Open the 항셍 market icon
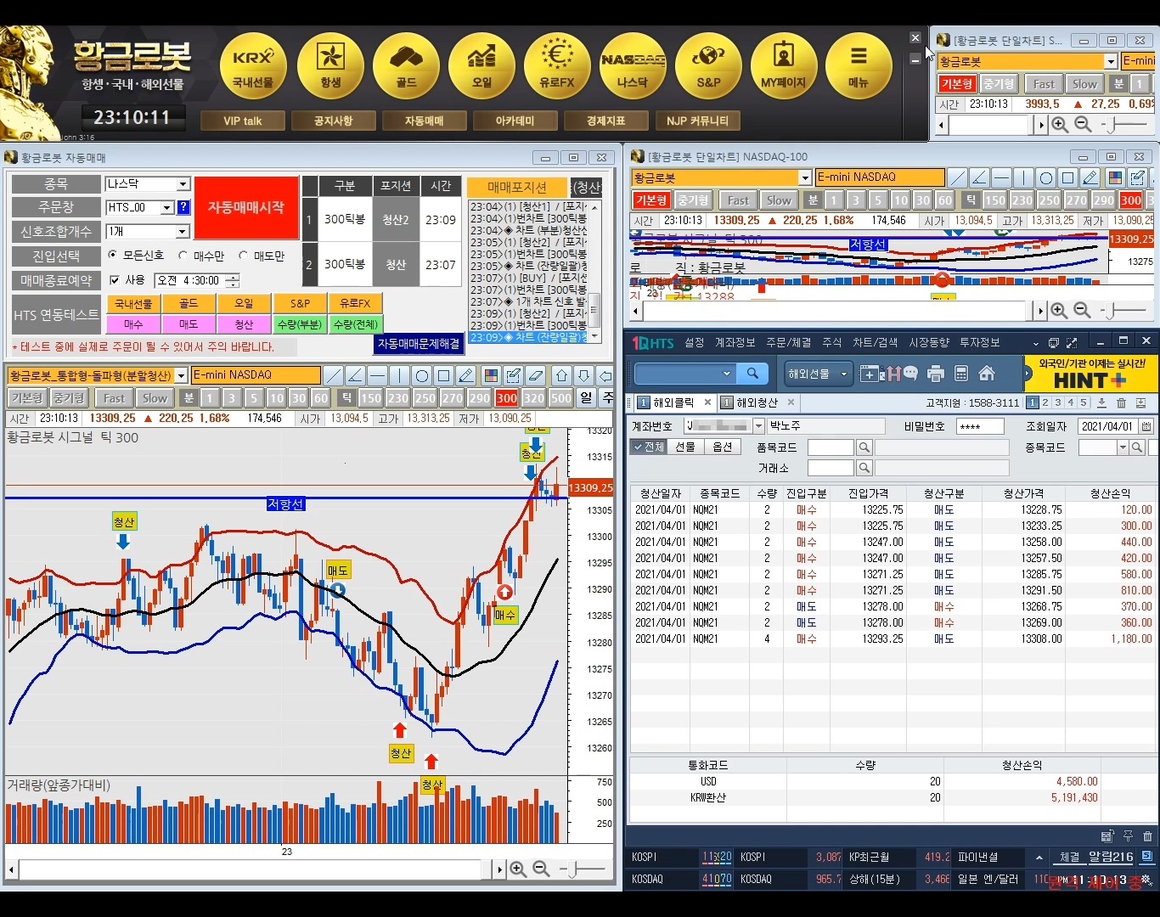 click(x=330, y=67)
